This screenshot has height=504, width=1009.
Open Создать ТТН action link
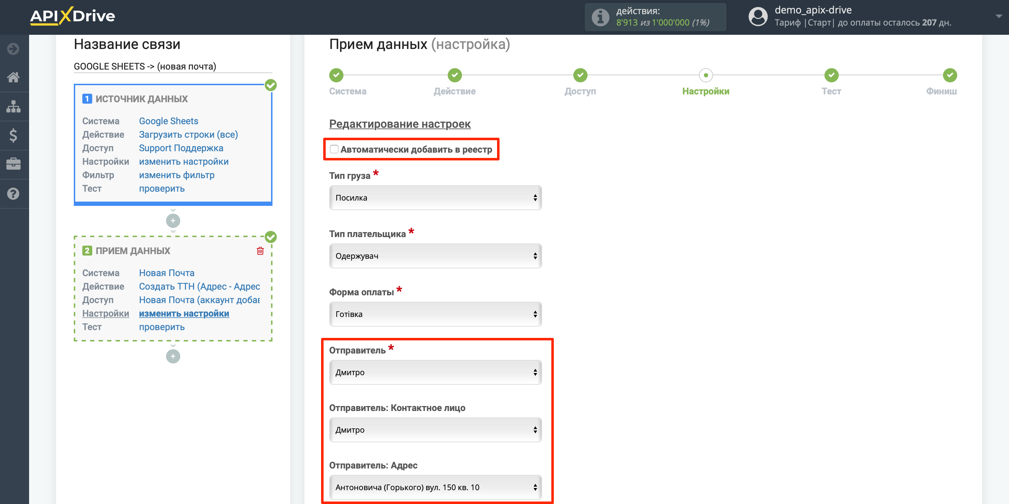199,286
